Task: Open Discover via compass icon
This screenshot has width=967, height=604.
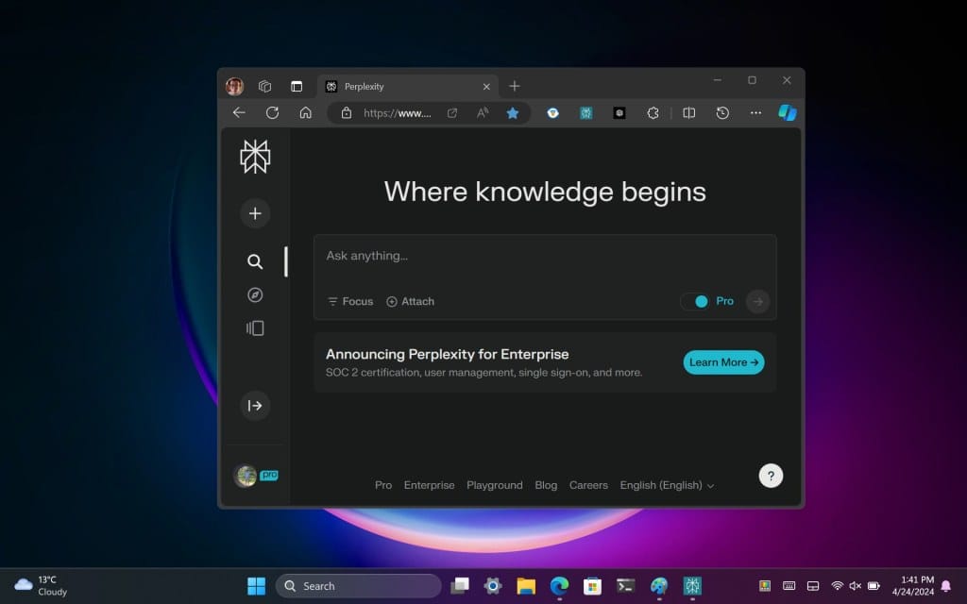Action: click(255, 295)
